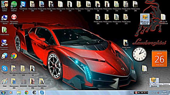Select the Регистрация Acer icon

click(5, 58)
